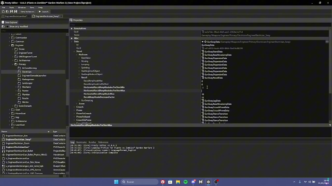This screenshot has width=332, height=186.
Task: Select the Welder folder icon
Action: click(x=19, y=102)
